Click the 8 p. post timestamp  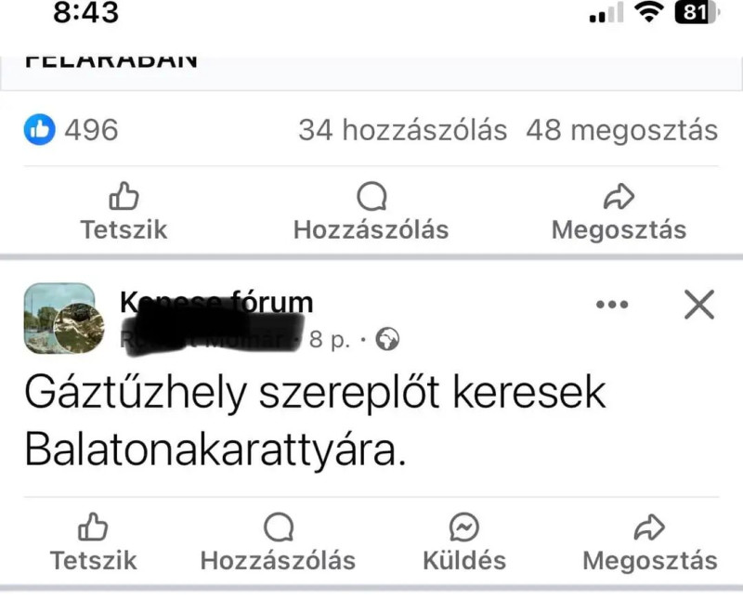point(330,339)
